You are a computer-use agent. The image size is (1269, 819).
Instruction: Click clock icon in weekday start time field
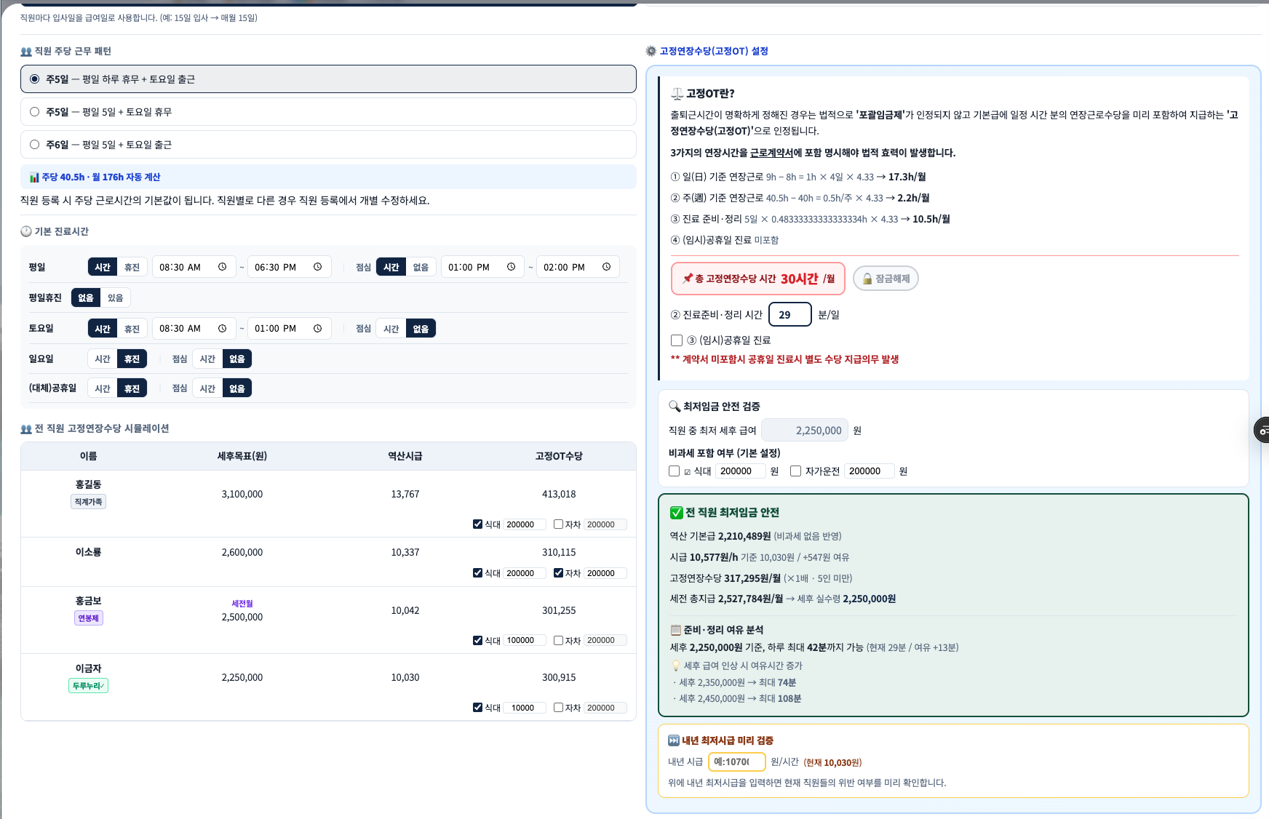[x=222, y=267]
